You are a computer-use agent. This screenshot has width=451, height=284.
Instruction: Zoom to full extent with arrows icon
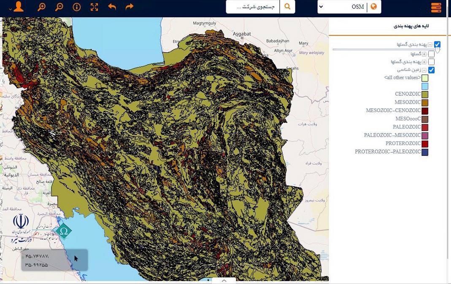(x=95, y=7)
